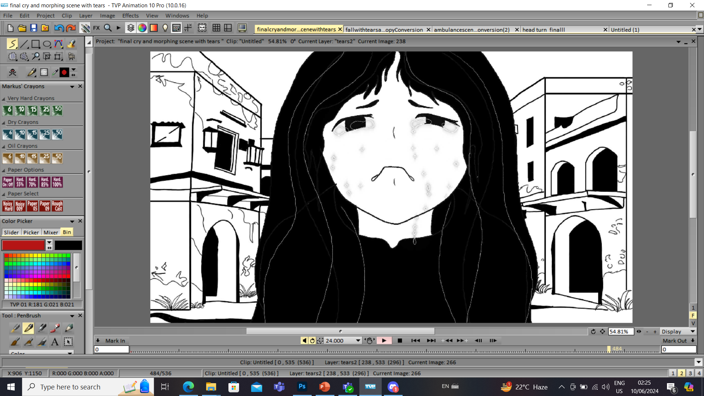
Task: Select the spline curve tool
Action: (59, 44)
